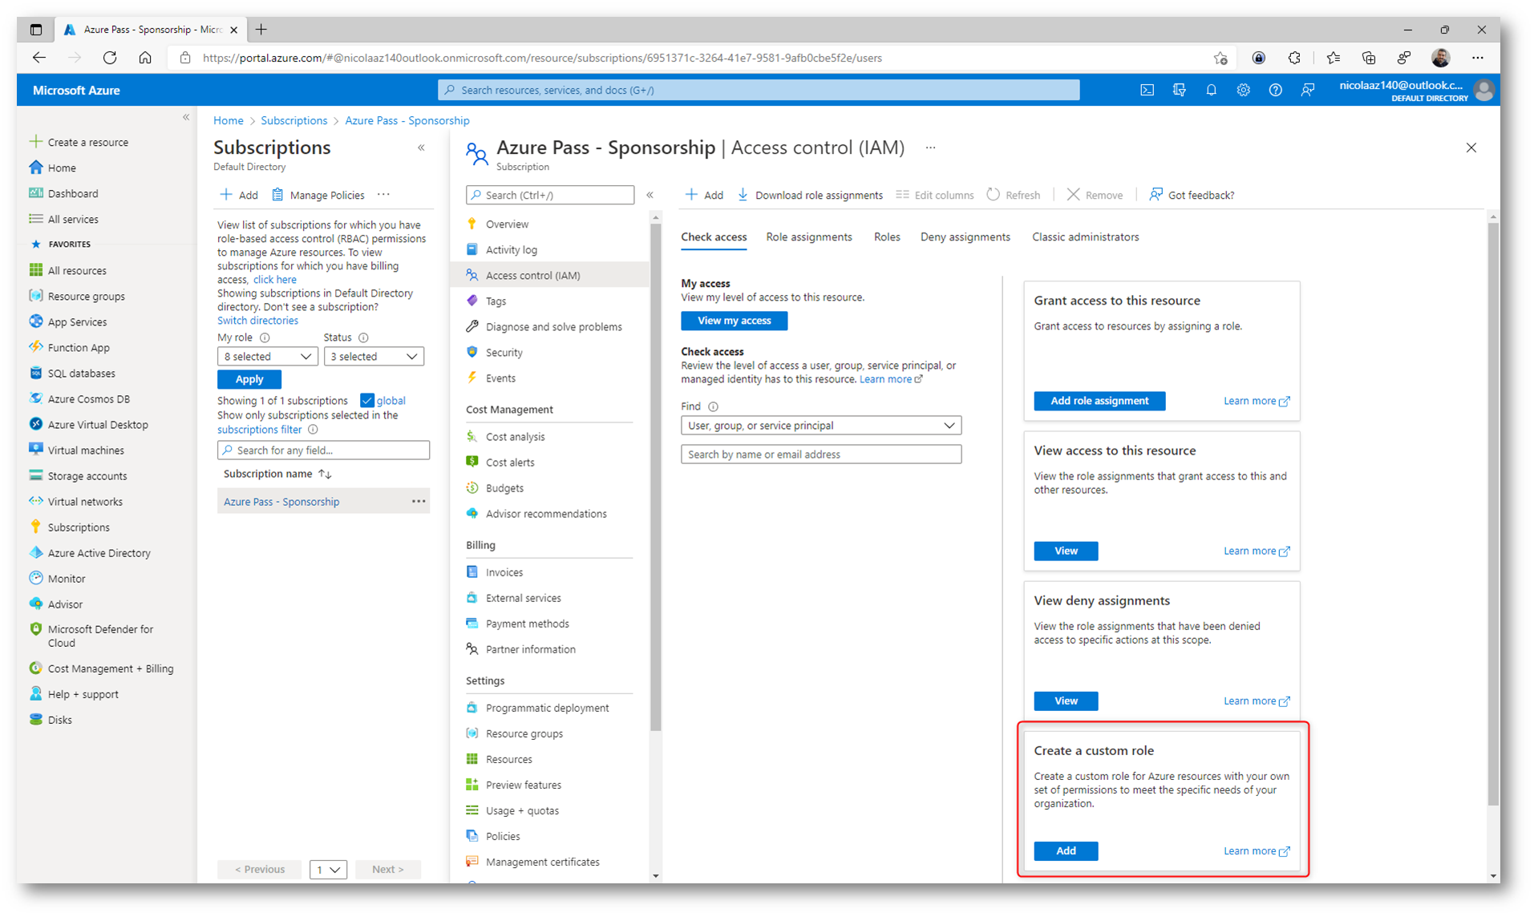Open the notifications bell
The image size is (1534, 917).
[x=1211, y=90]
